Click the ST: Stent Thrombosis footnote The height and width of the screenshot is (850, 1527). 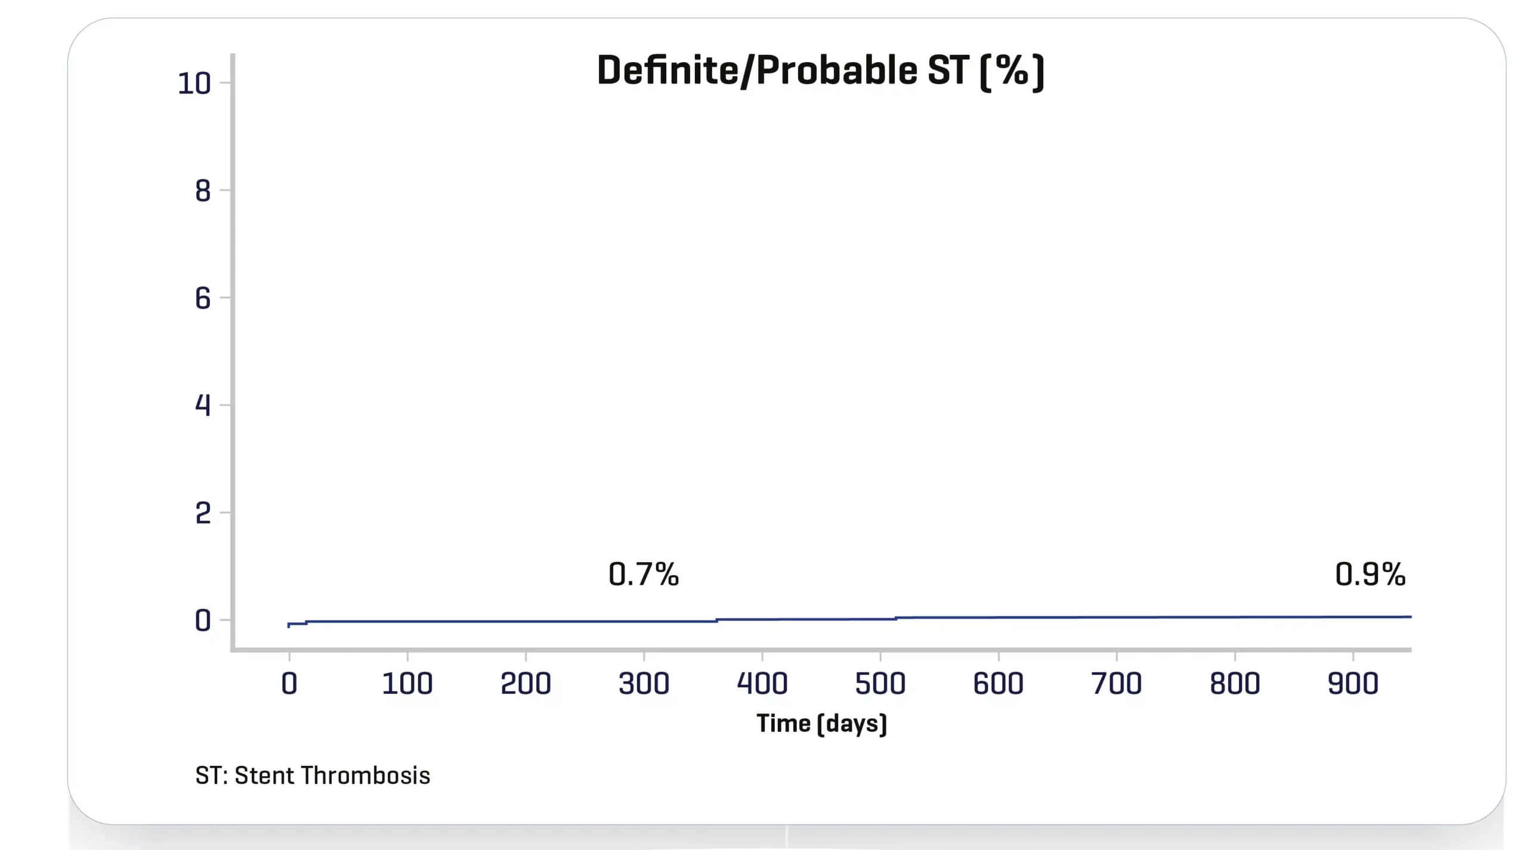tap(313, 775)
